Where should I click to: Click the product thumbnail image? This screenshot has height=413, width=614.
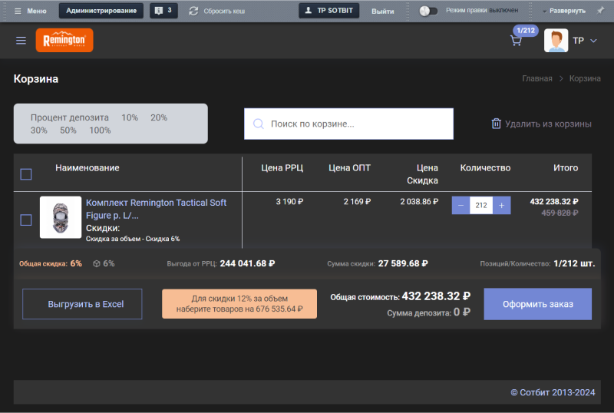[x=61, y=217]
